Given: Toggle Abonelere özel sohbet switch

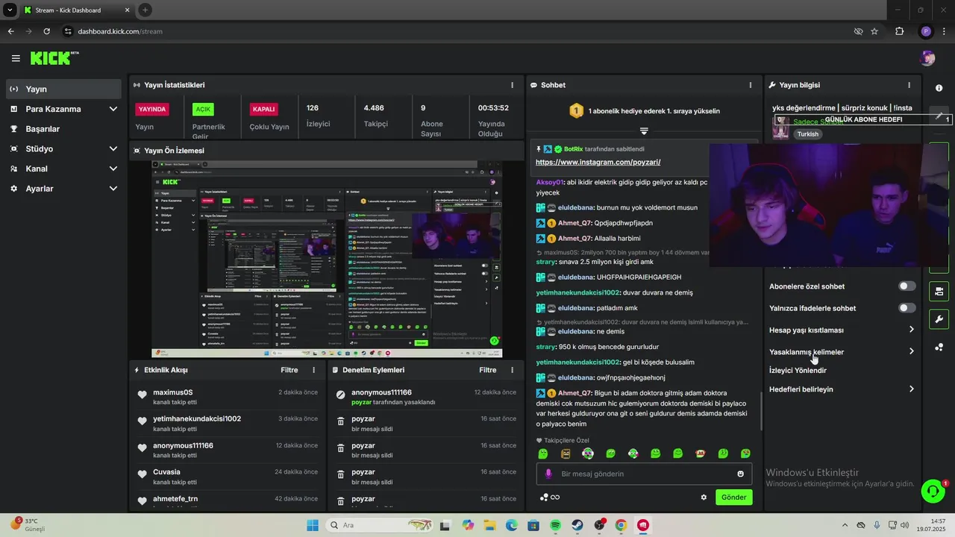Looking at the screenshot, I should (907, 286).
